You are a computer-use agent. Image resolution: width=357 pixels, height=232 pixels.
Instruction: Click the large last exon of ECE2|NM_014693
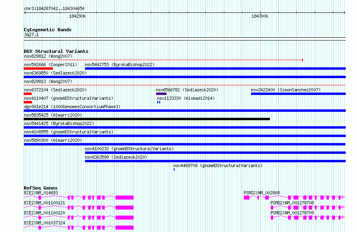(124, 198)
